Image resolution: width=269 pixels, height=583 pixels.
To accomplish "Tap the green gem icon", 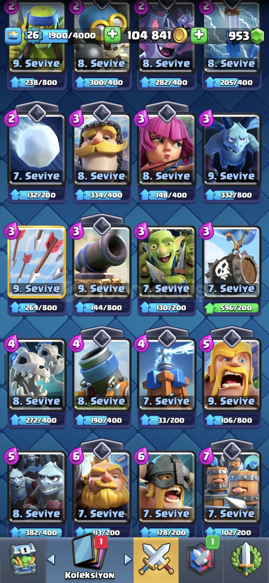I will [x=257, y=36].
